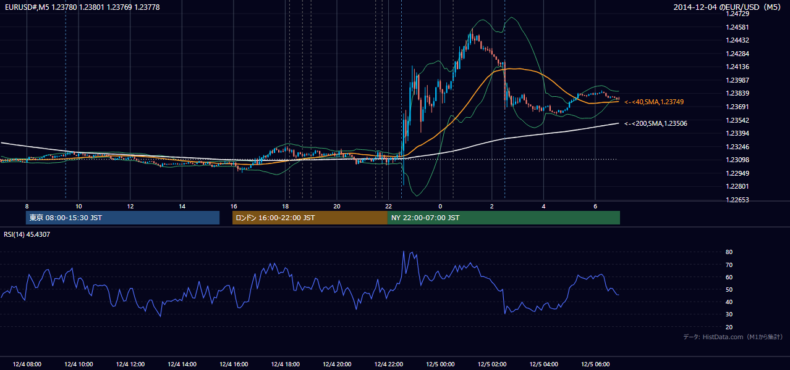Image resolution: width=790 pixels, height=370 pixels.
Task: Click RSI level 80 on the axis
Action: coord(729,252)
